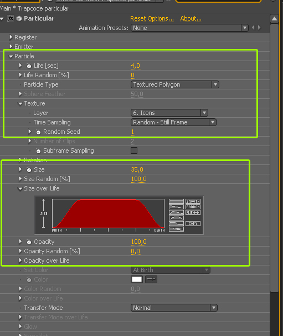Viewport: 283px width, 336px height.
Task: Flip the Size over Life curve
Action: pos(193,212)
